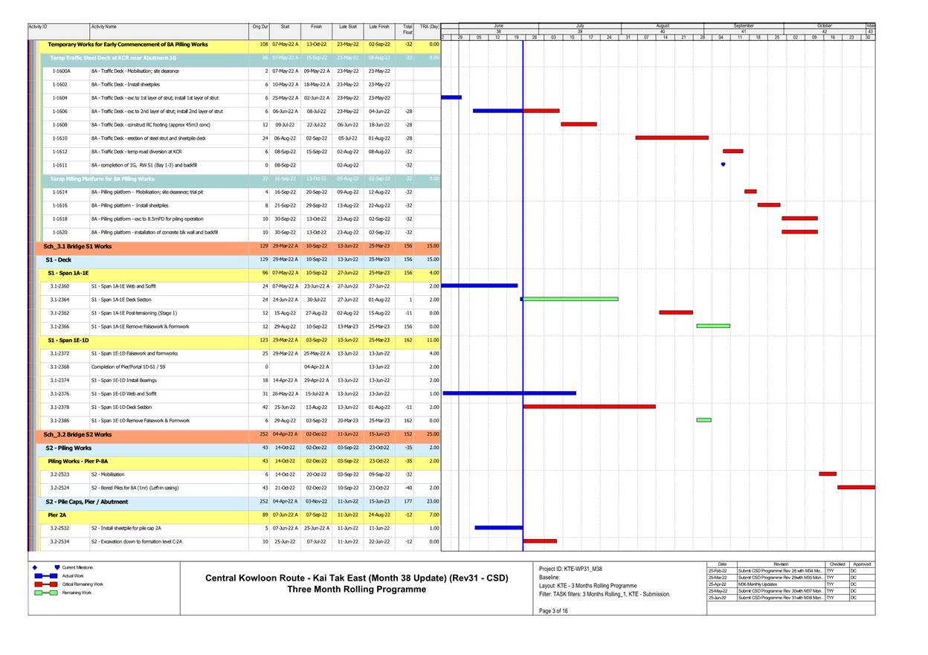Click the blue bar for Span 1E-1D Web and Soffit
This screenshot has width=928, height=655.
coord(509,393)
